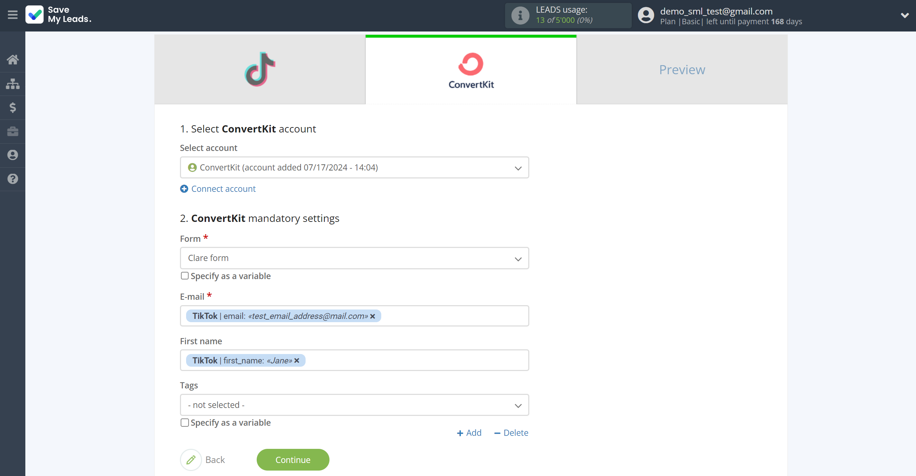Click the Back text link
Viewport: 916px width, 476px height.
pos(215,460)
